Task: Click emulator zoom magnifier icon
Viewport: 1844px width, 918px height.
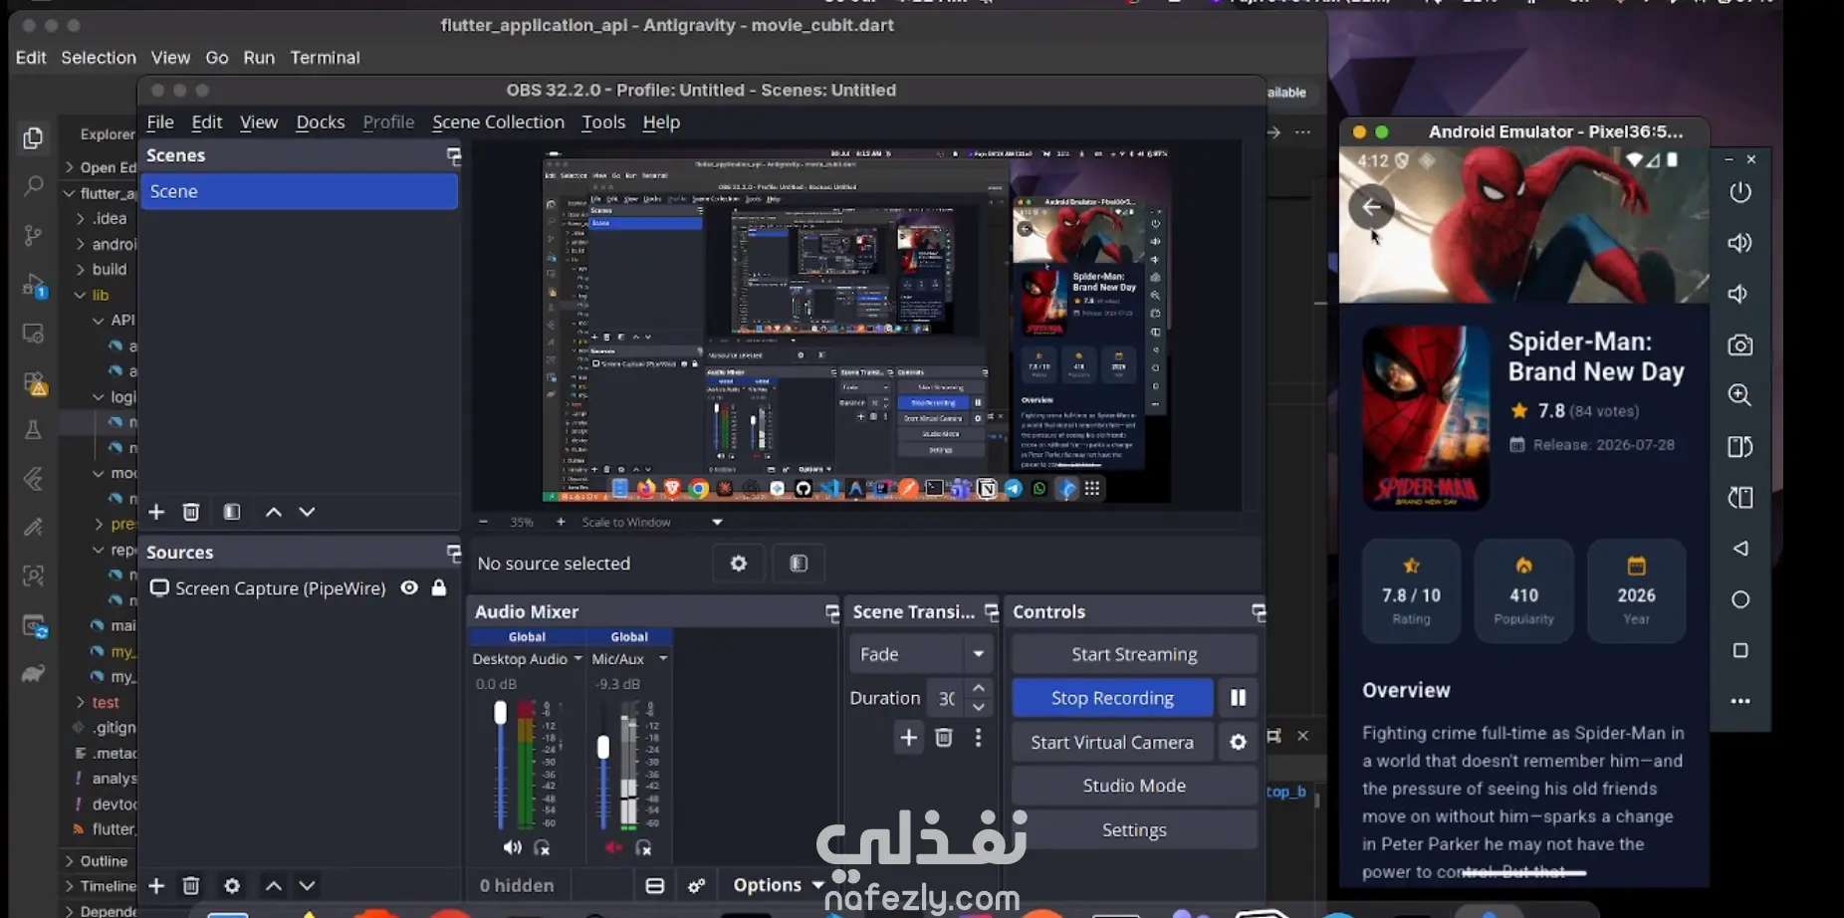Action: [1740, 395]
